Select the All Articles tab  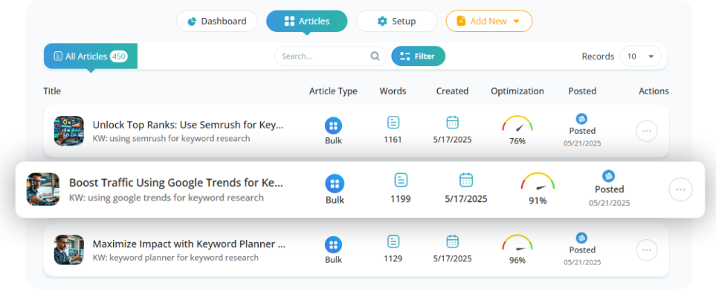click(91, 56)
